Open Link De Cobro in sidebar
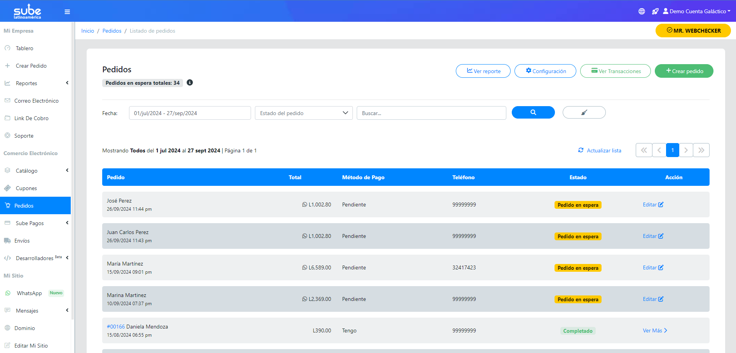 click(35, 118)
